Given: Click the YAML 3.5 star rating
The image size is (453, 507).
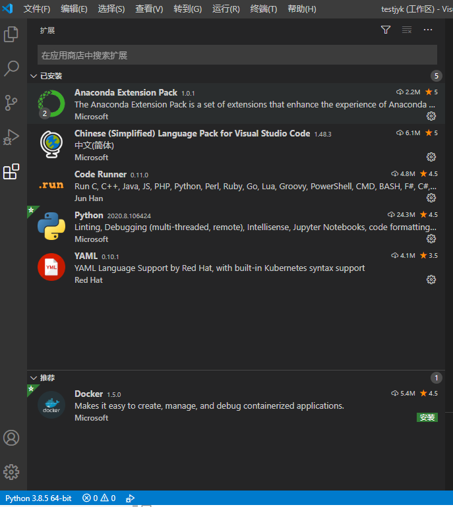Looking at the screenshot, I should 429,255.
